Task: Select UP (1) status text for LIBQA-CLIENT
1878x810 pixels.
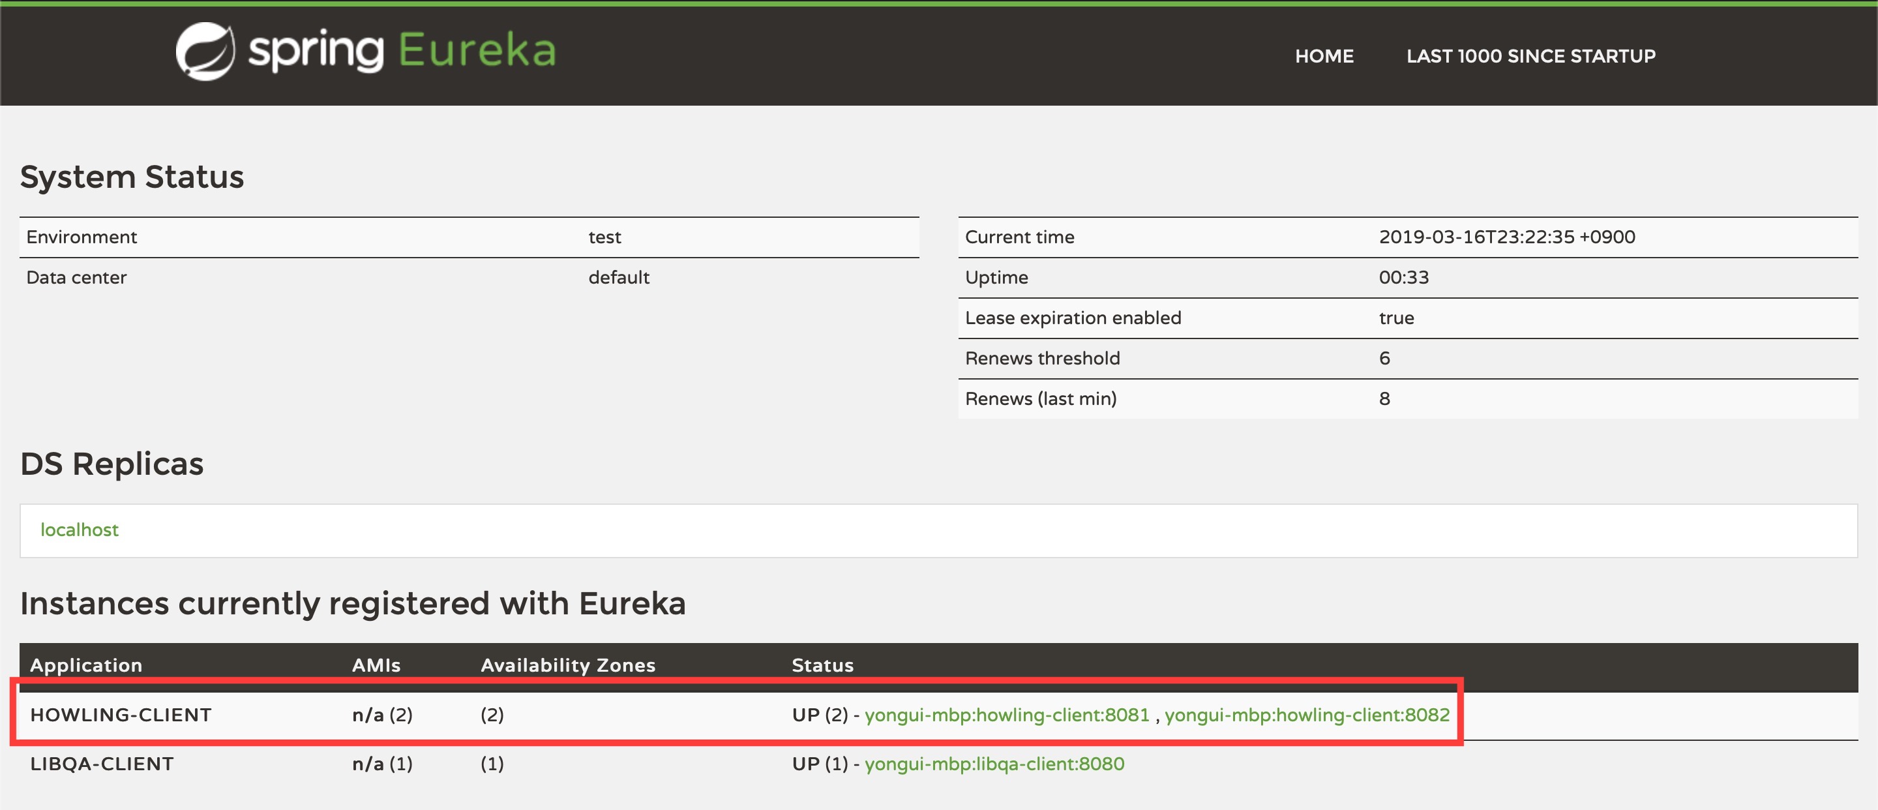Action: (x=820, y=764)
